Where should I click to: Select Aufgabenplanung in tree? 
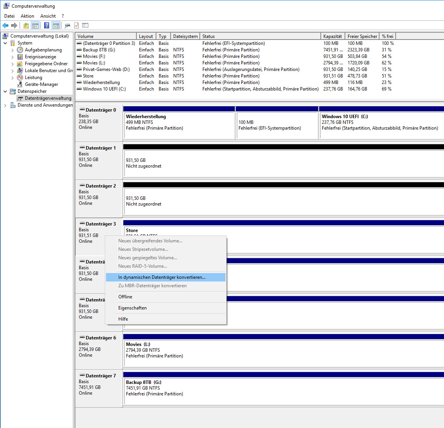(43, 50)
